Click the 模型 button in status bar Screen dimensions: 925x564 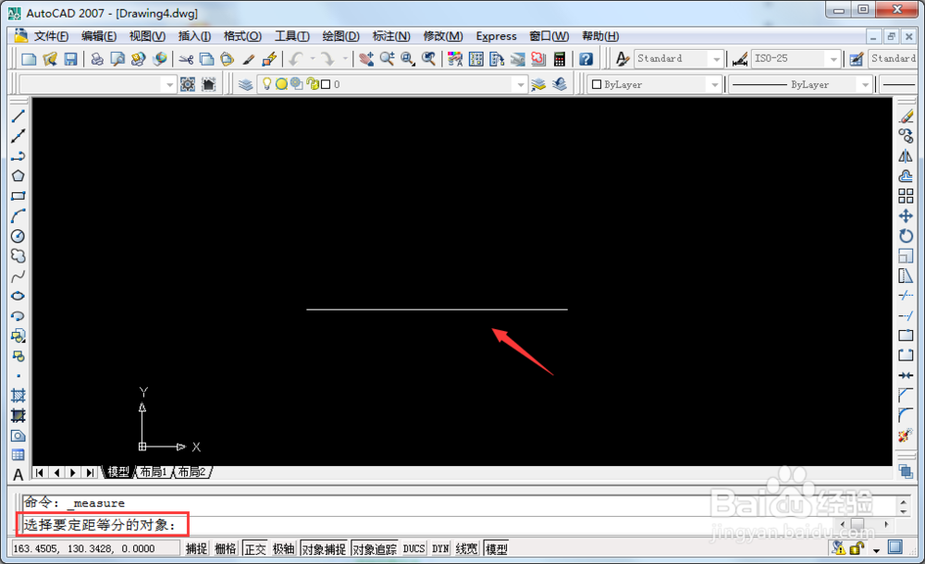coord(496,548)
